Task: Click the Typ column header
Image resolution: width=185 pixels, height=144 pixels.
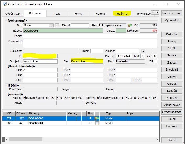Action: click(115, 113)
